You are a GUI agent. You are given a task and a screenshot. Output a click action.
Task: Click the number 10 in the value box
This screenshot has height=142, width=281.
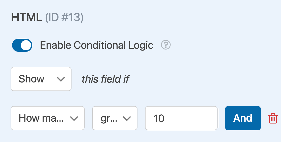(x=159, y=118)
